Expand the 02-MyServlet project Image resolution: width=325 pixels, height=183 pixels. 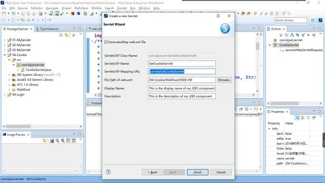[5, 45]
